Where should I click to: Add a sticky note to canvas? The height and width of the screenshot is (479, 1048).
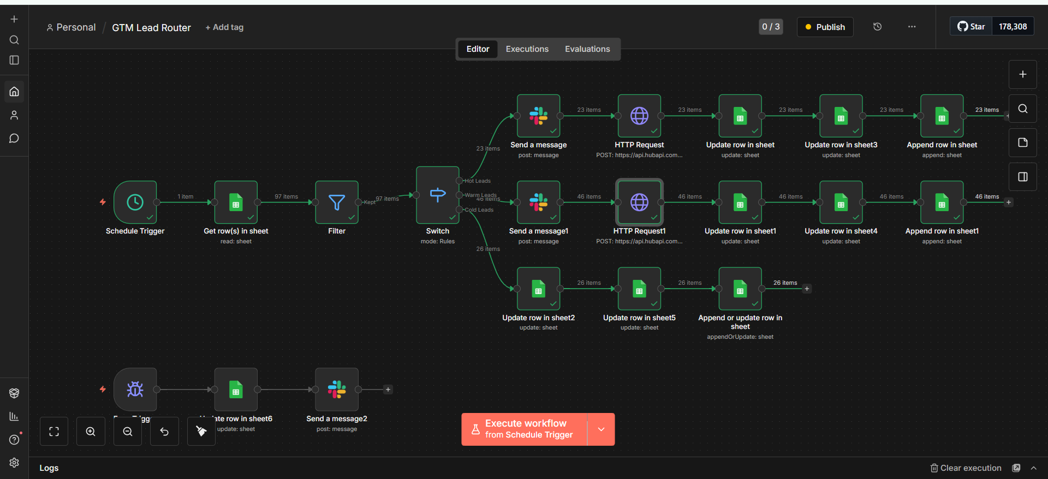pos(1023,142)
